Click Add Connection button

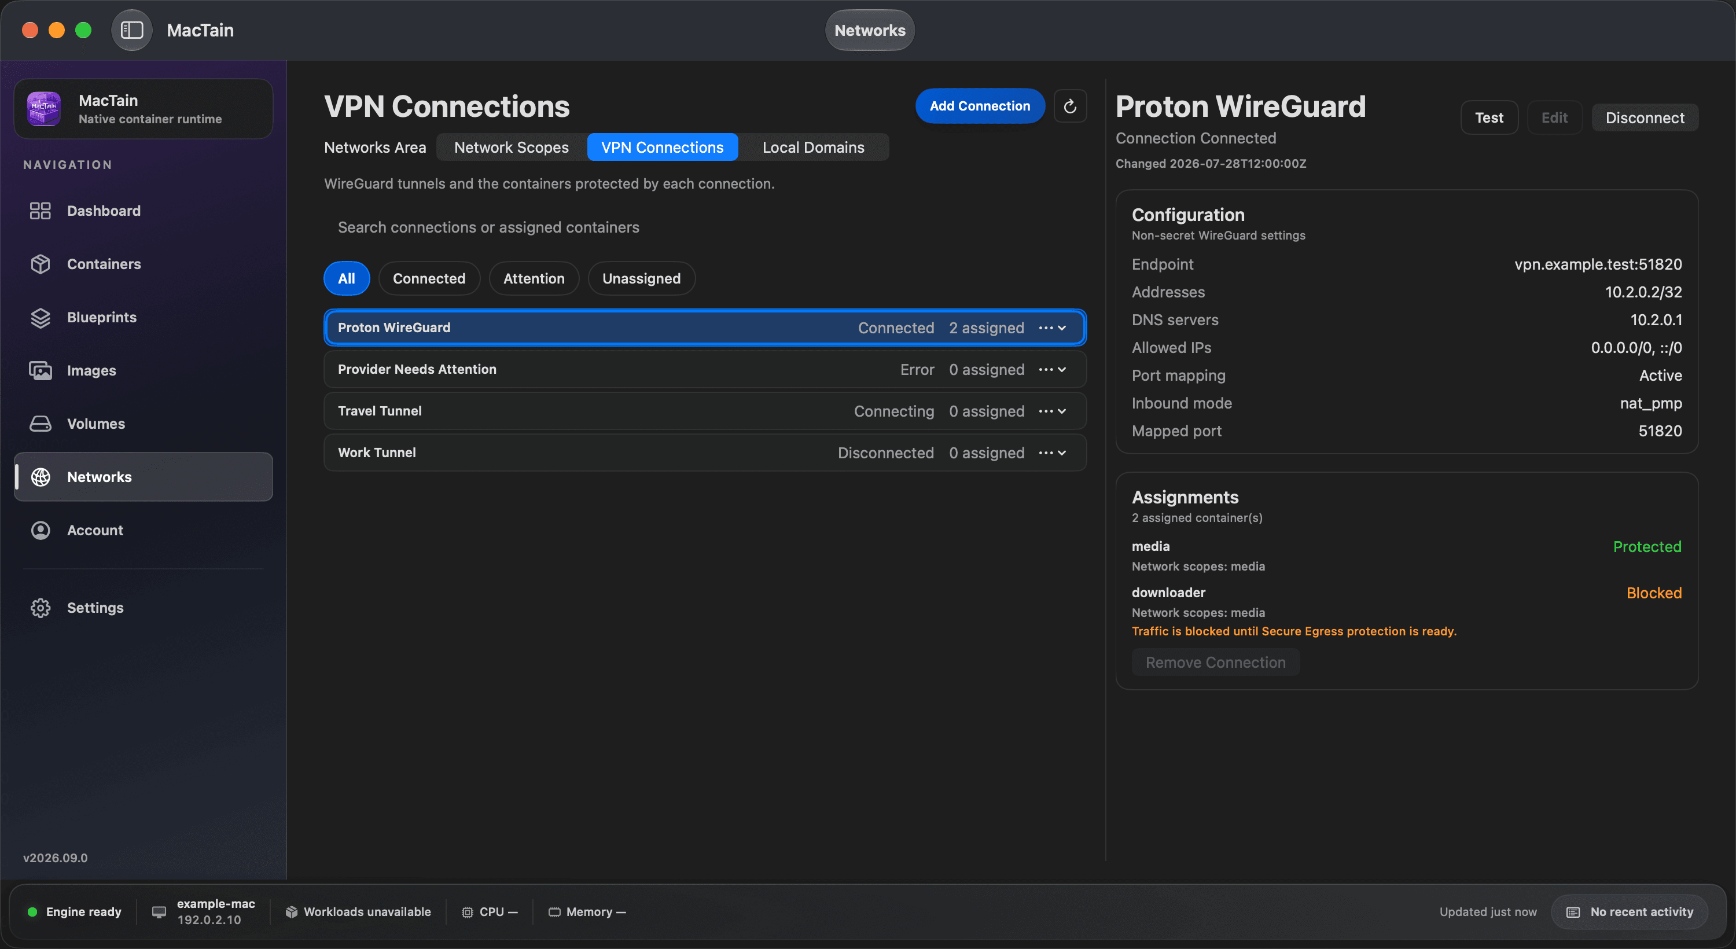tap(979, 106)
